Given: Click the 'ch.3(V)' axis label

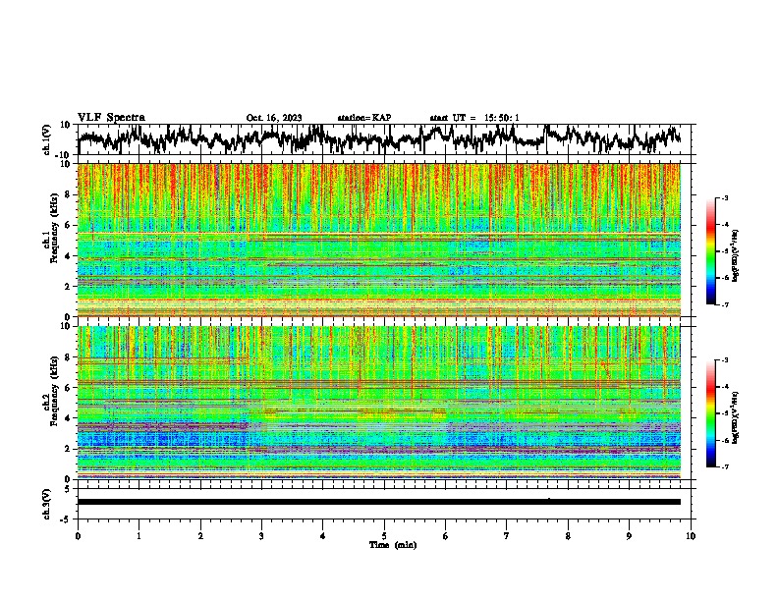Looking at the screenshot, I should click(47, 504).
